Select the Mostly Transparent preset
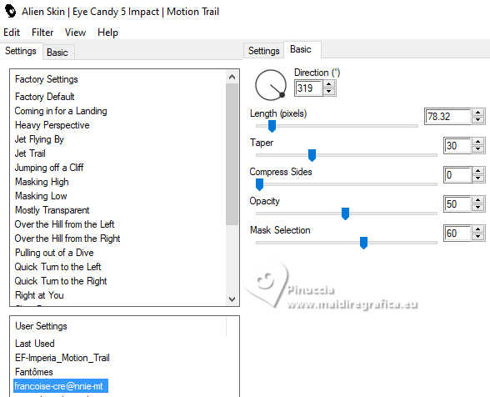Screen dimensions: 490x397 coord(52,210)
